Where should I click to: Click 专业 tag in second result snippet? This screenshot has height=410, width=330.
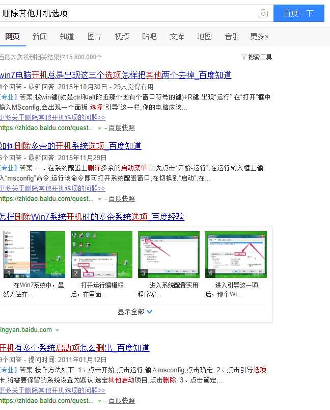(x=9, y=168)
